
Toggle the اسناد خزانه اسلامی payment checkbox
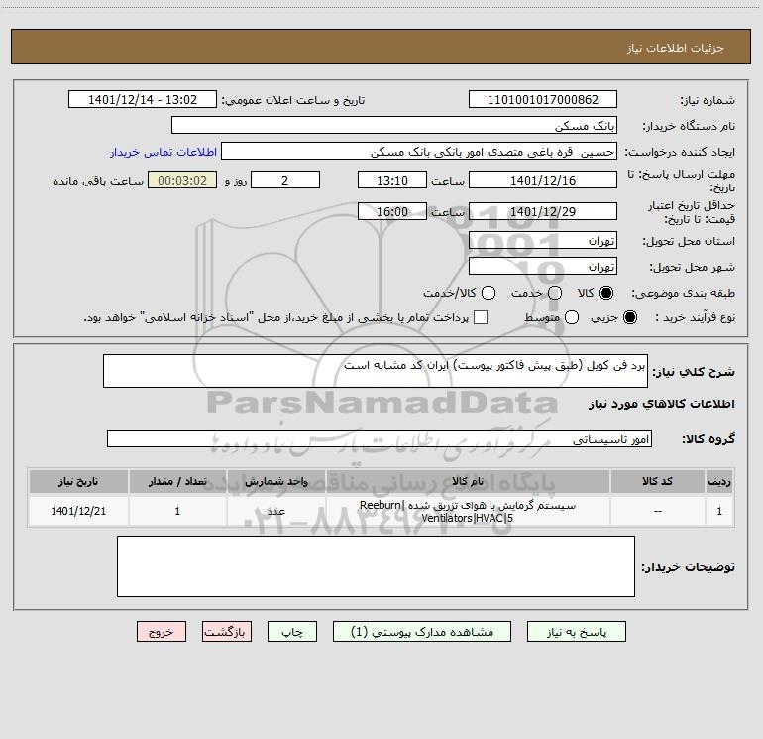481,317
